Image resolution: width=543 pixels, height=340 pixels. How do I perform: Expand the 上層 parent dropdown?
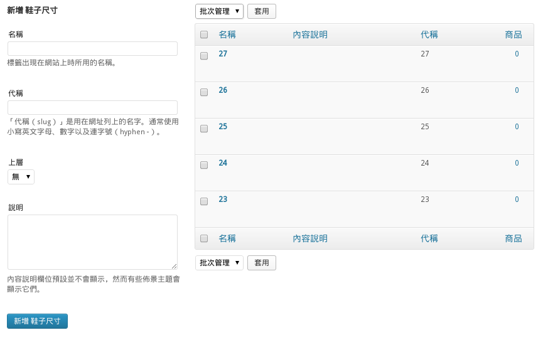point(21,177)
